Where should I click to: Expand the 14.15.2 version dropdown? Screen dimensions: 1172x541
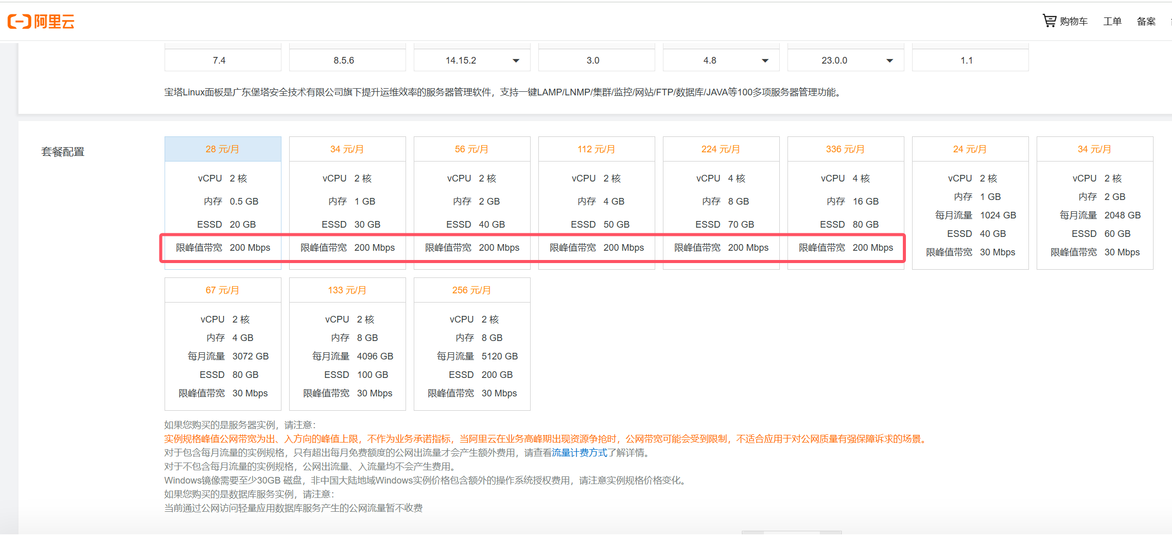[x=516, y=61]
